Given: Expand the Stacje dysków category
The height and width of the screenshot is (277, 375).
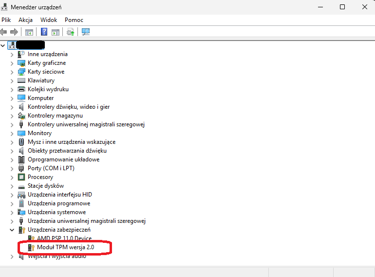Looking at the screenshot, I should tap(12, 186).
